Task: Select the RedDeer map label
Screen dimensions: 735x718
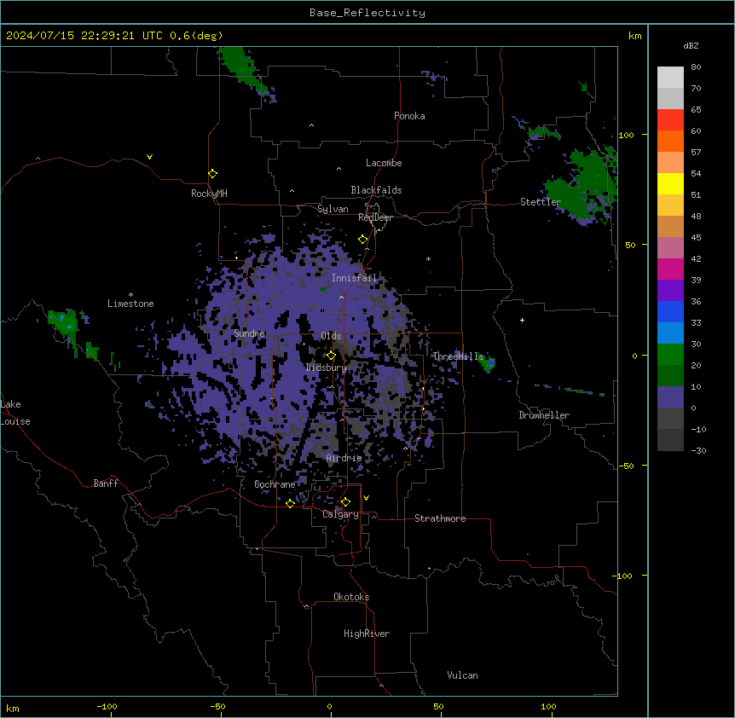Action: coord(375,217)
